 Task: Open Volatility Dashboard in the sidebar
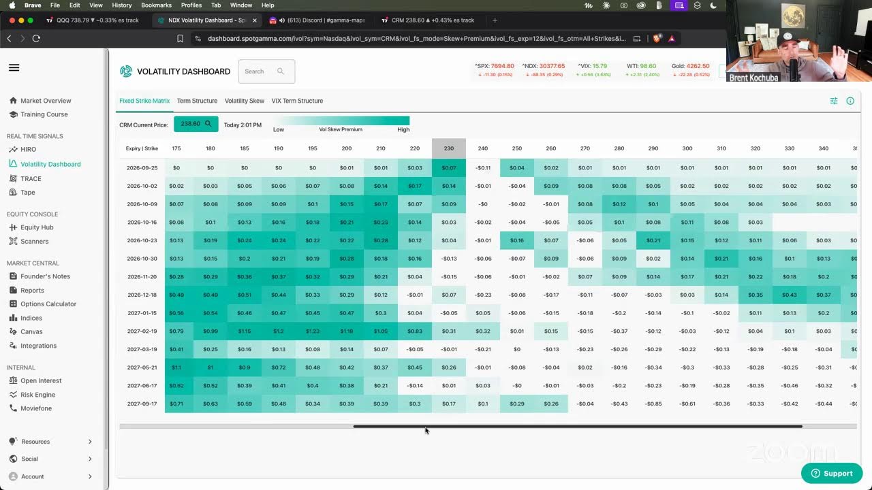coord(50,164)
